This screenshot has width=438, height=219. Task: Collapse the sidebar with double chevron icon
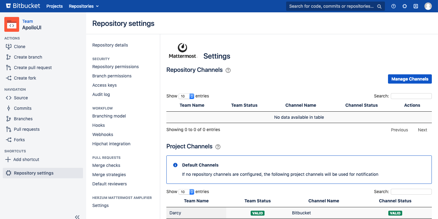(x=77, y=217)
